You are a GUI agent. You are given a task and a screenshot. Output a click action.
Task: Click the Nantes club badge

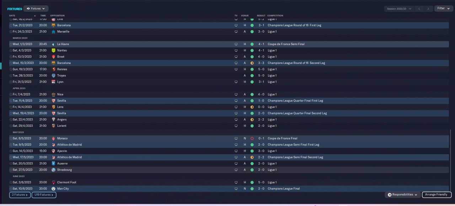pos(54,50)
